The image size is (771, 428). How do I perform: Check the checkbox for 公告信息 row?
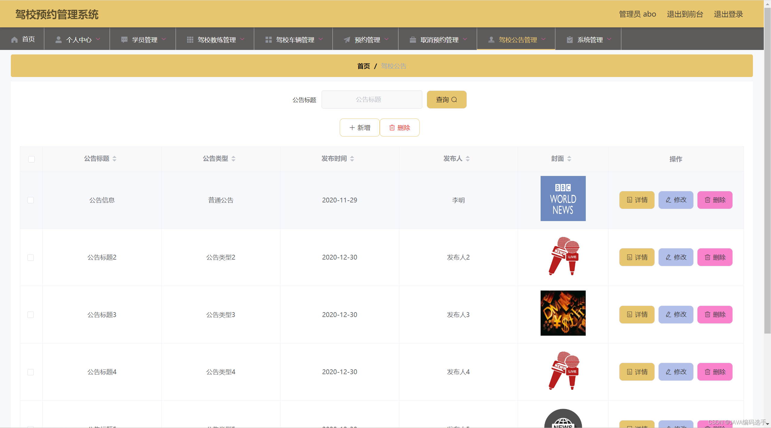pyautogui.click(x=31, y=200)
